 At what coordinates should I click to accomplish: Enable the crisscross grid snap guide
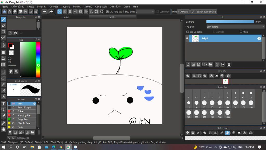(70, 11)
